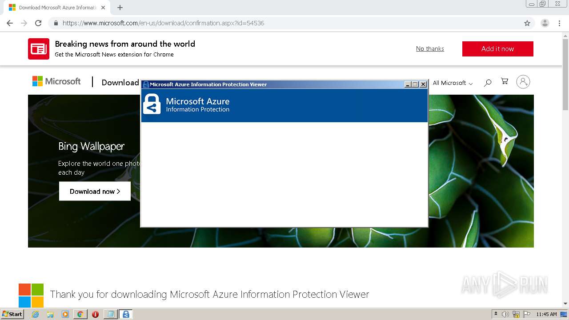Image resolution: width=569 pixels, height=320 pixels.
Task: Open Windows Explorer folder in taskbar
Action: [50, 314]
